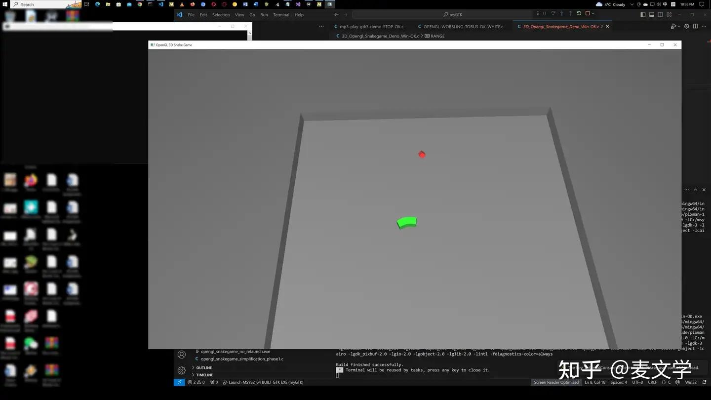
Task: Go back using the navigation arrow
Action: (x=337, y=15)
